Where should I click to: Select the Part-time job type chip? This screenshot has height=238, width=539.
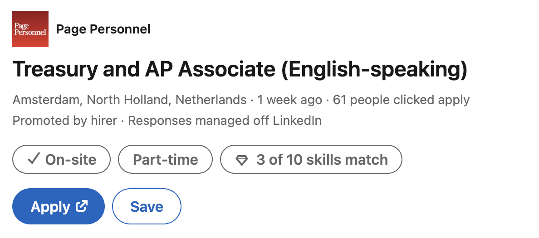pyautogui.click(x=165, y=159)
